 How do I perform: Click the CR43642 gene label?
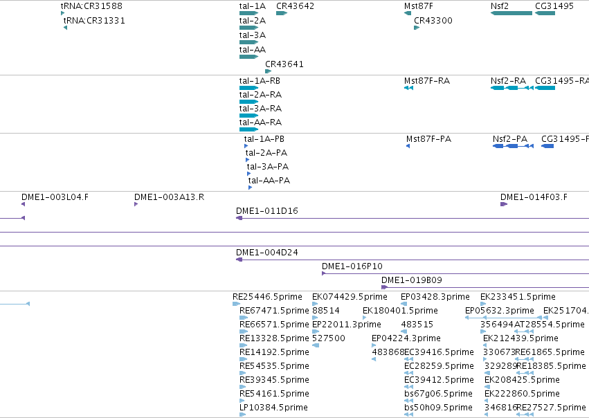click(296, 6)
